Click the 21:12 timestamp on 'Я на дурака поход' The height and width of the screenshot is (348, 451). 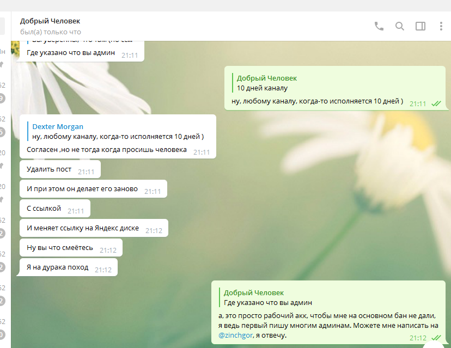pyautogui.click(x=103, y=270)
